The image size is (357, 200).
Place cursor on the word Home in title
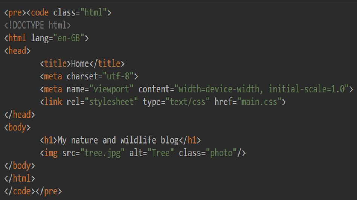coord(80,64)
